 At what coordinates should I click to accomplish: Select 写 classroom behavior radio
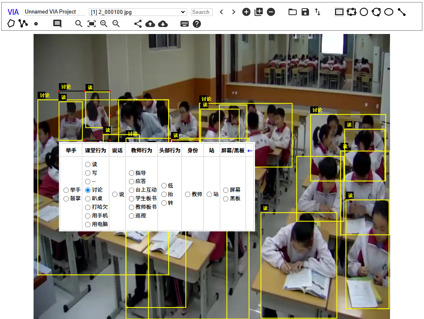88,173
